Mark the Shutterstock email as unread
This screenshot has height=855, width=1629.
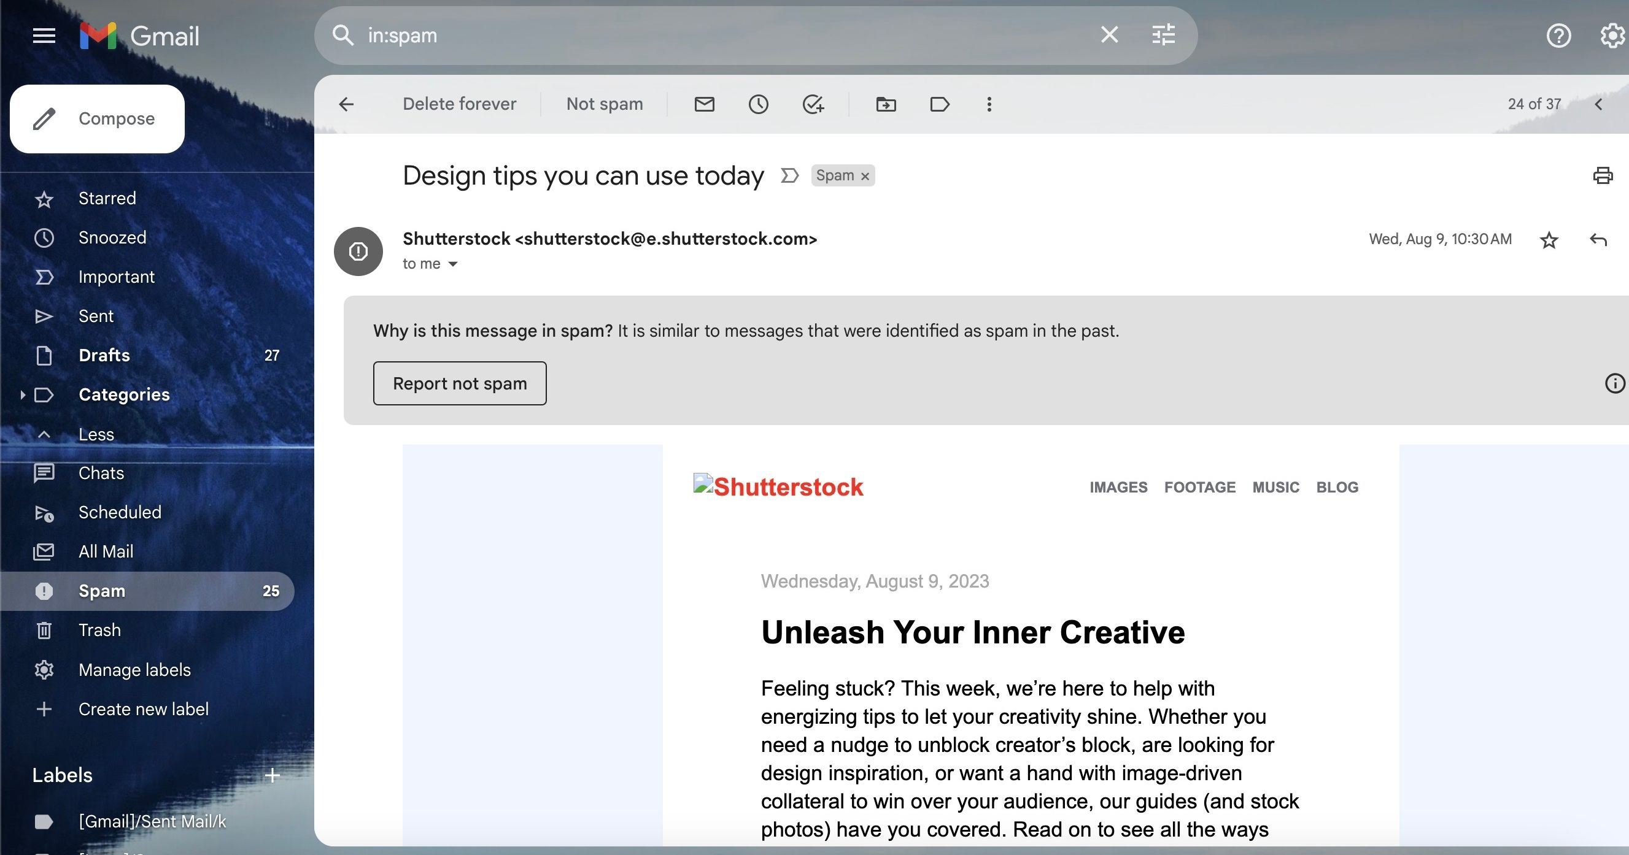coord(705,104)
